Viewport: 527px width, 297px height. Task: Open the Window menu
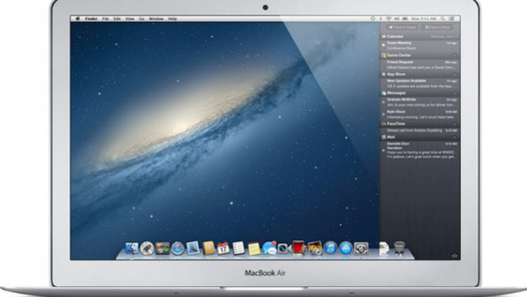tap(156, 19)
